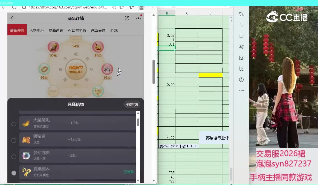Image resolution: width=318 pixels, height=185 pixels.
Task: Open the browser three-dot menu
Action: click(151, 7)
